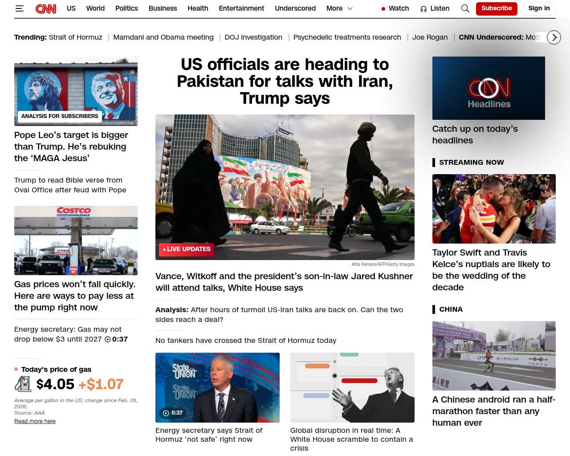Open the hamburger menu icon
The height and width of the screenshot is (456, 570).
(20, 8)
